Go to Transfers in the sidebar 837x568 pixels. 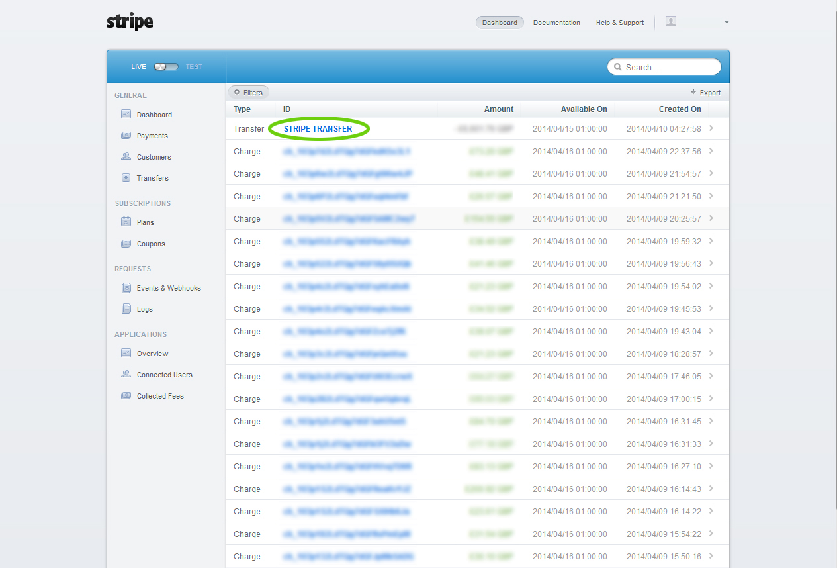click(153, 178)
